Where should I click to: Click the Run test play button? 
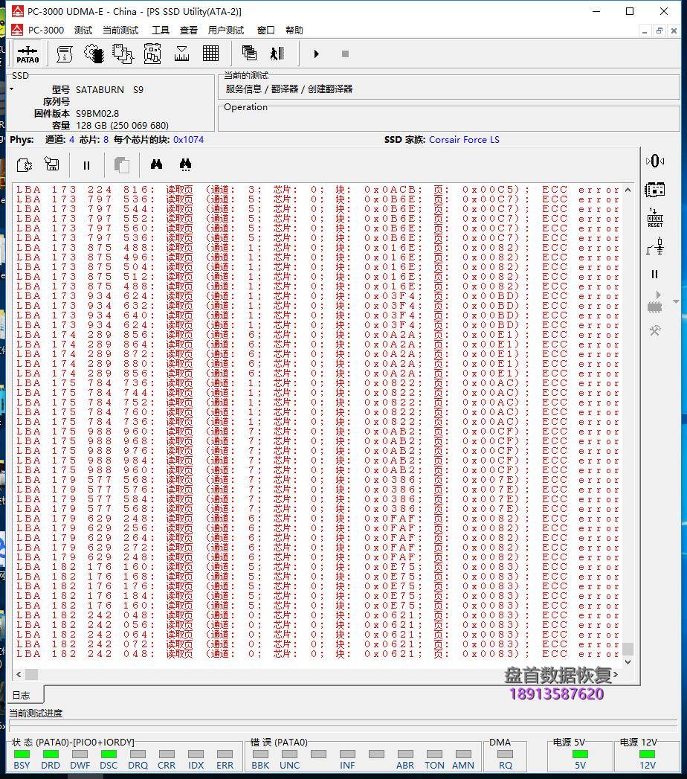[316, 54]
